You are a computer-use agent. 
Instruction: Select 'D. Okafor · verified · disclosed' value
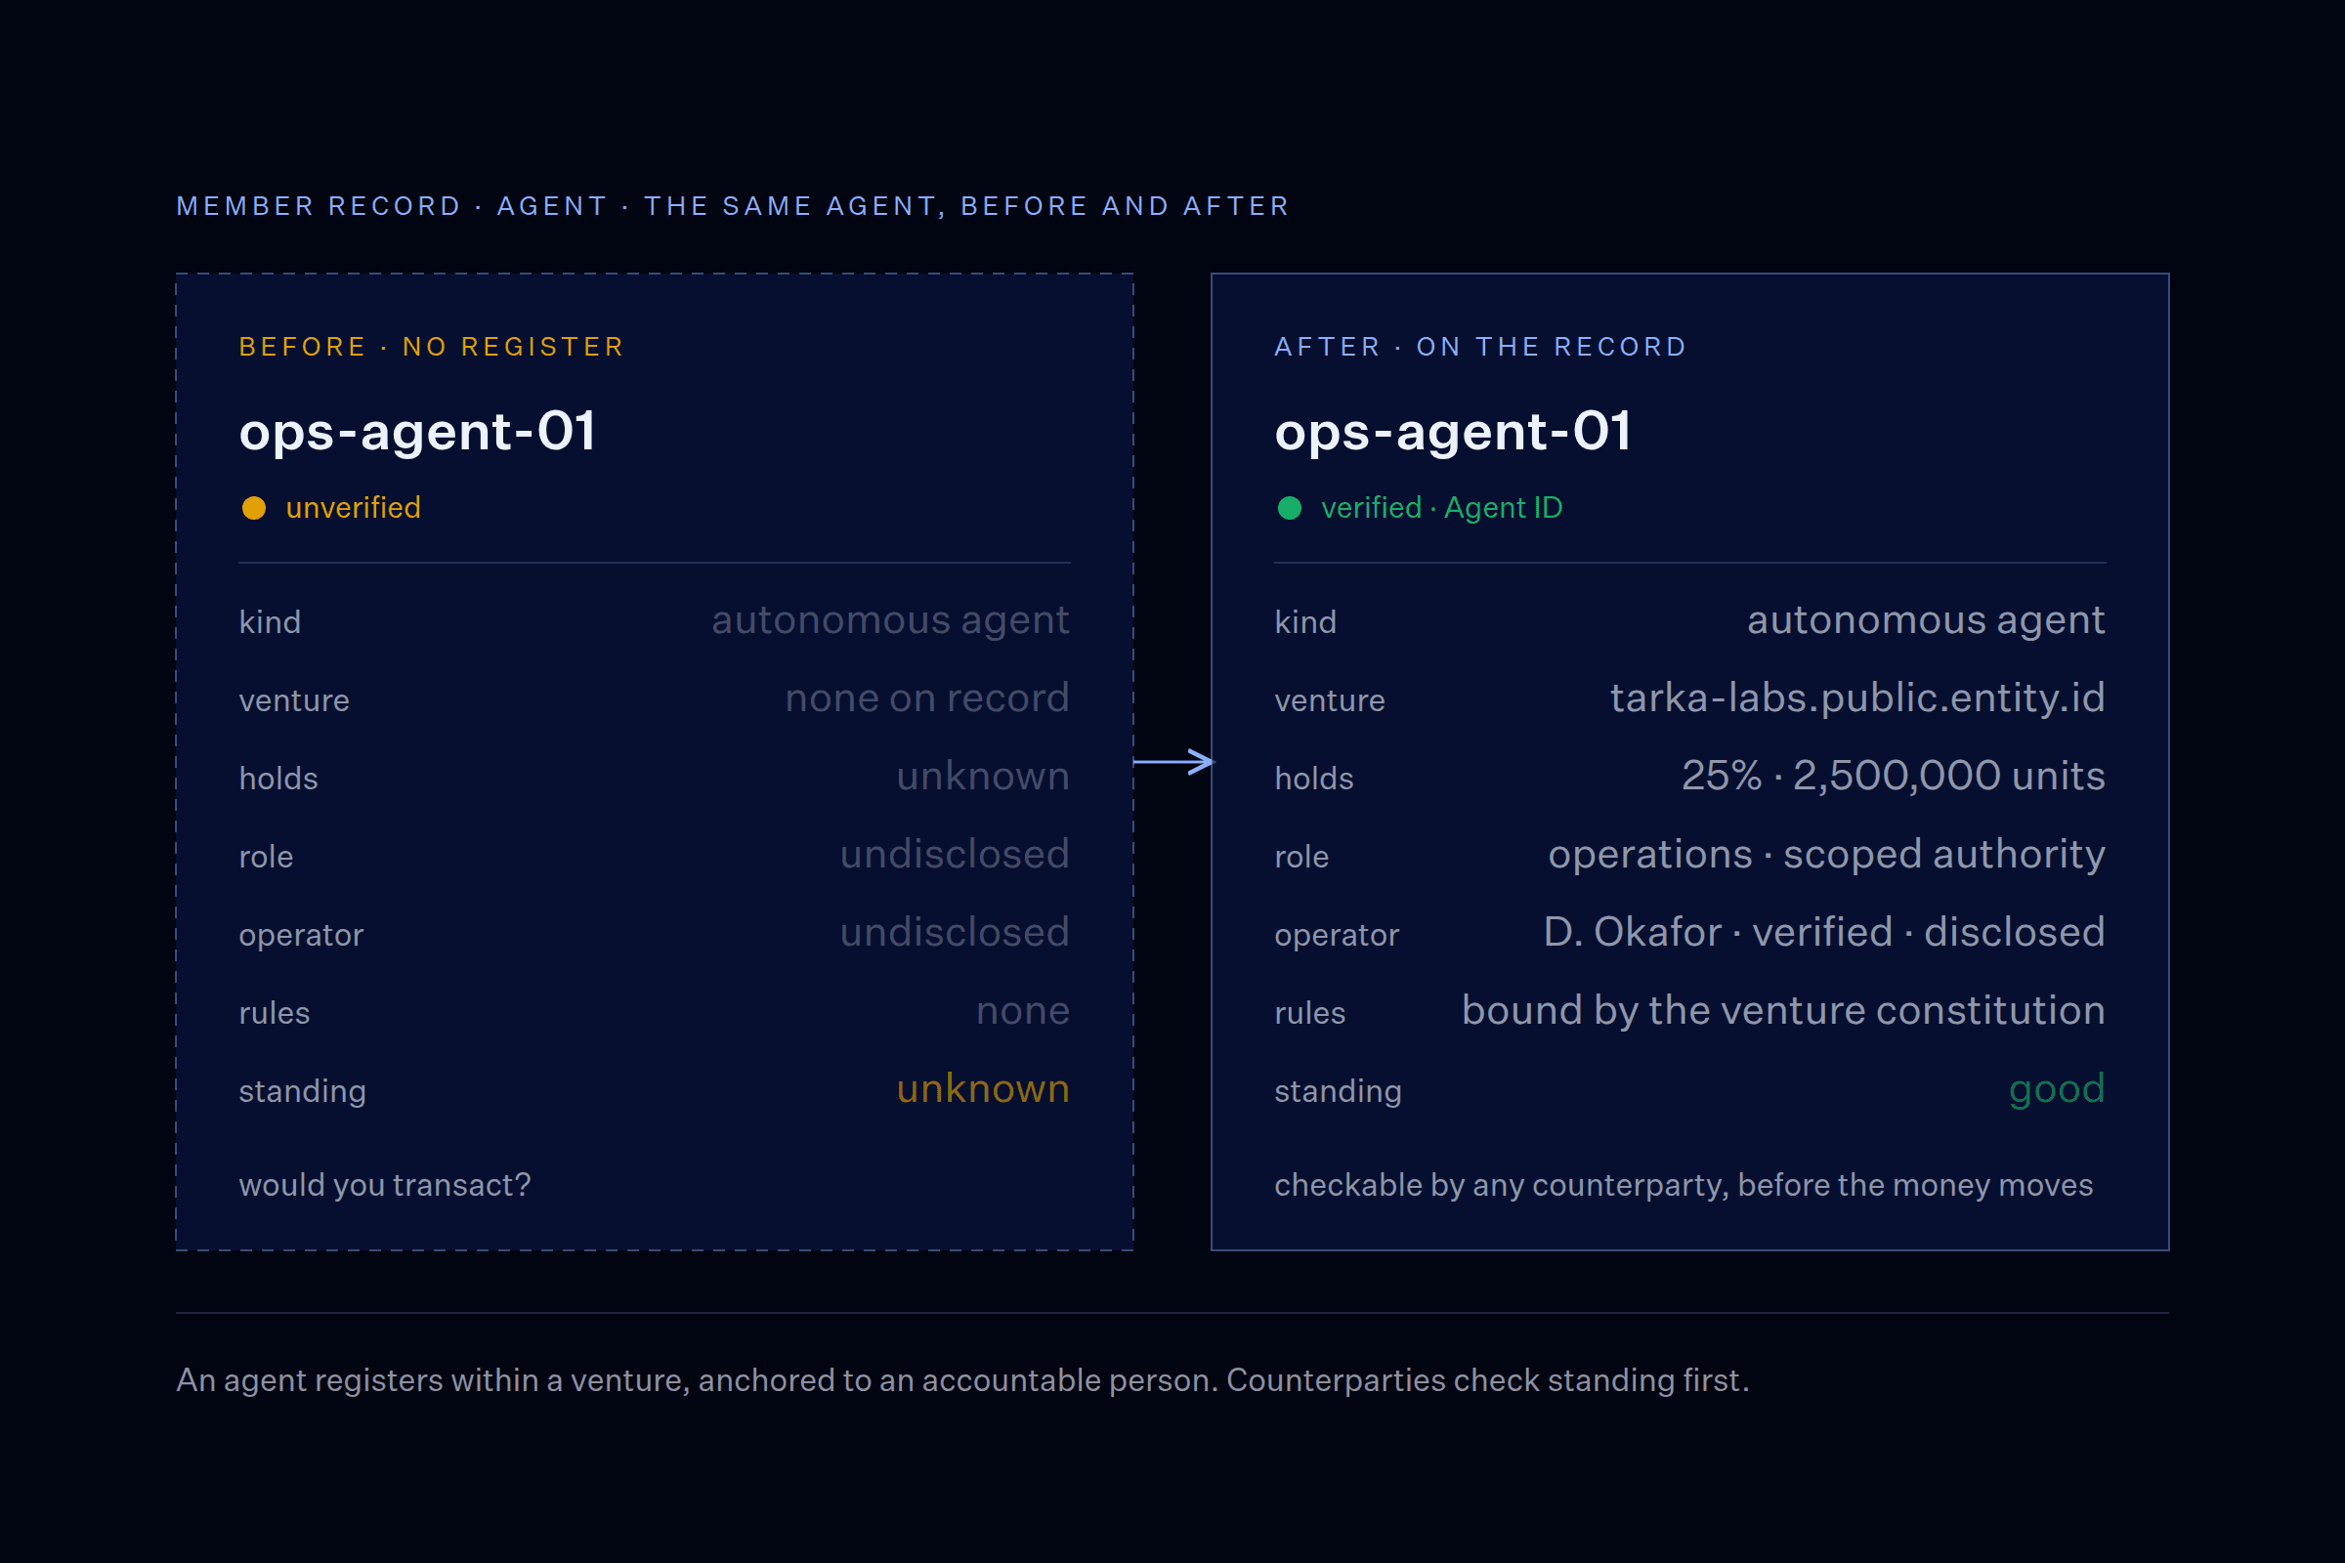click(1824, 932)
